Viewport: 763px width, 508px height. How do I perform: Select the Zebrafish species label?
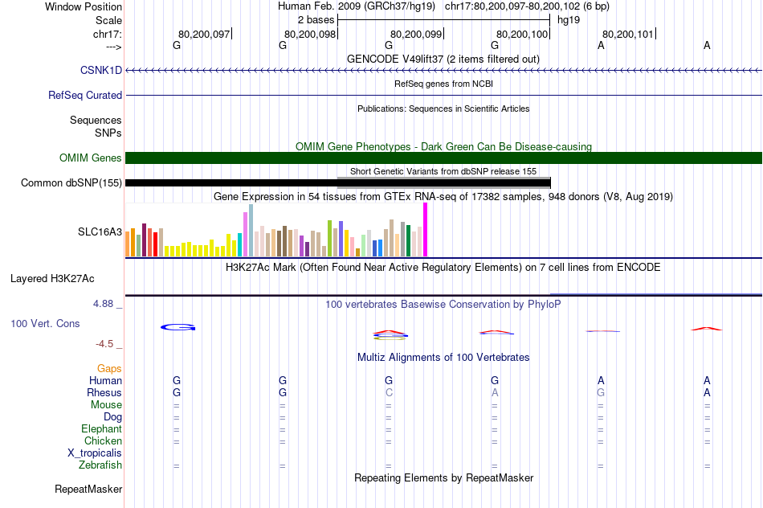100,465
